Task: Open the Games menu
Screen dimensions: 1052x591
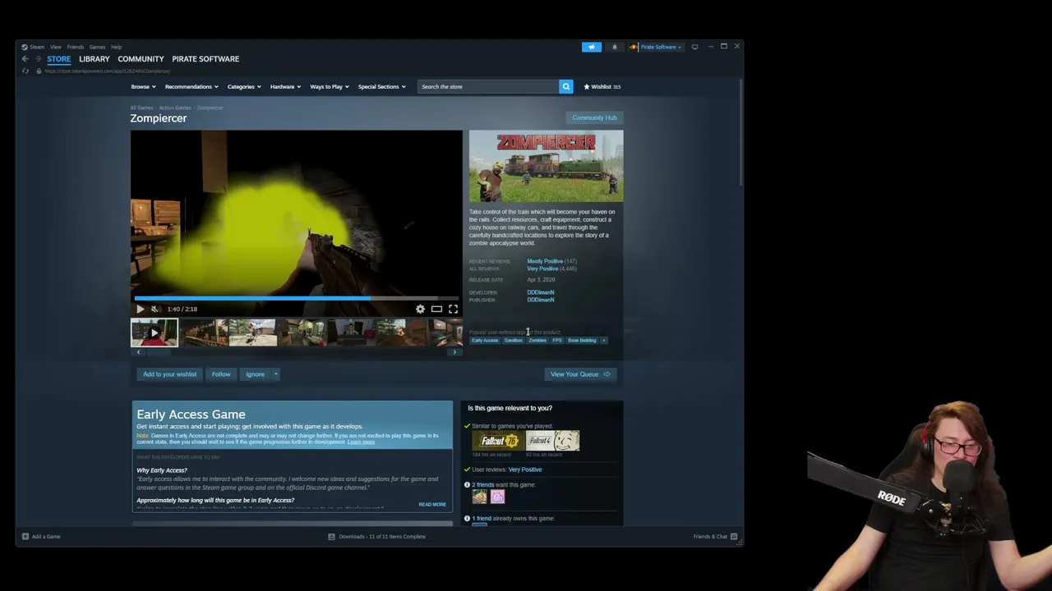Action: pos(97,47)
